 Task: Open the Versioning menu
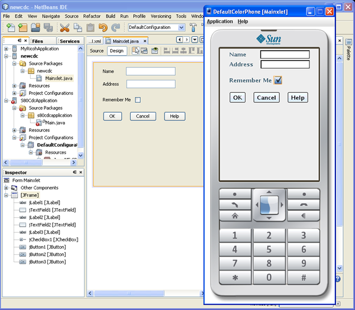click(161, 16)
